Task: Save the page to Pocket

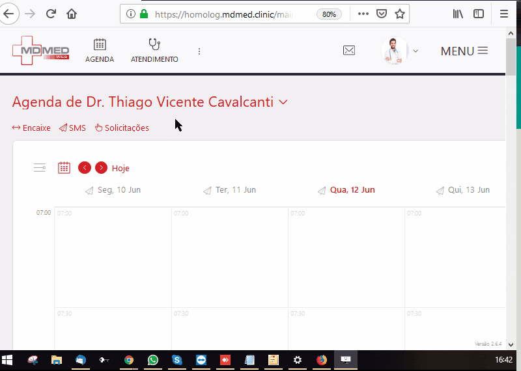Action: pyautogui.click(x=382, y=14)
